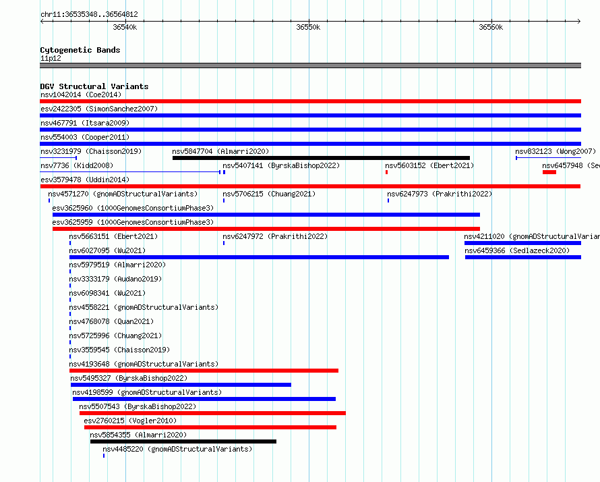600x482 pixels.
Task: Select nsv5507543 (ByrskaBishop2022) label
Action: pyautogui.click(x=138, y=406)
